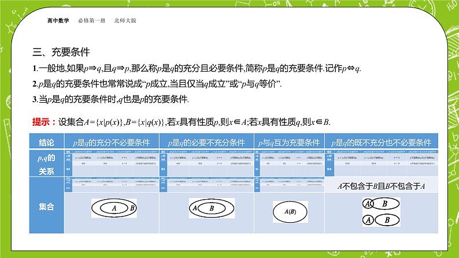Click line 2 about p成立,当且仅当q成立
The image size is (459, 258).
[x=157, y=84]
